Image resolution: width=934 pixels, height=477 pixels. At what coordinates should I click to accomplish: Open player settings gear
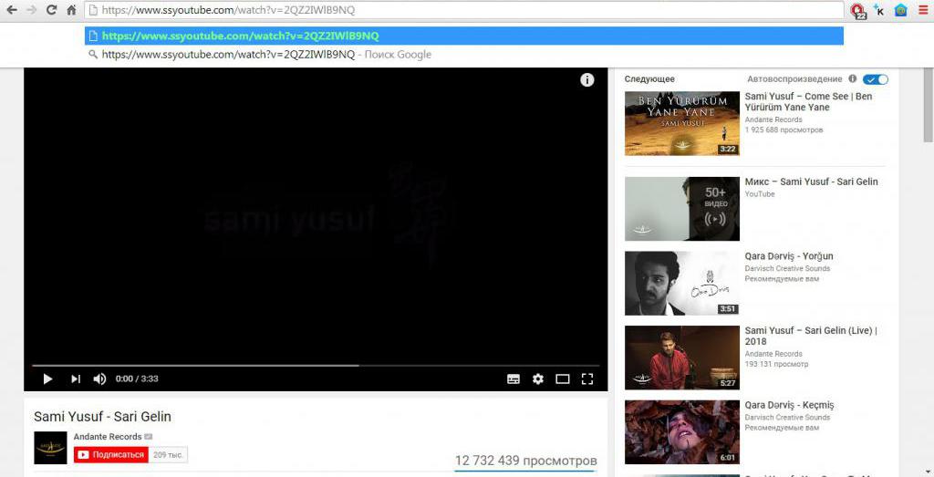538,378
